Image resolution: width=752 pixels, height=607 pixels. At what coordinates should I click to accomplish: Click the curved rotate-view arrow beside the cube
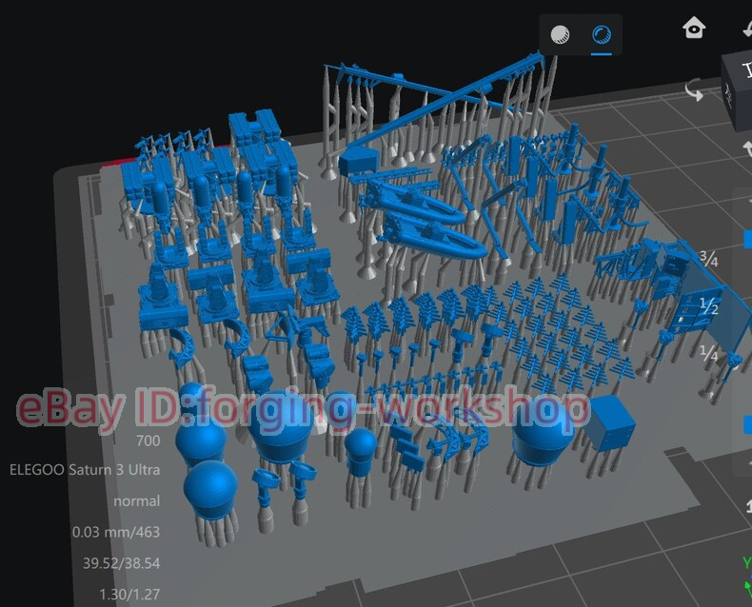point(695,90)
